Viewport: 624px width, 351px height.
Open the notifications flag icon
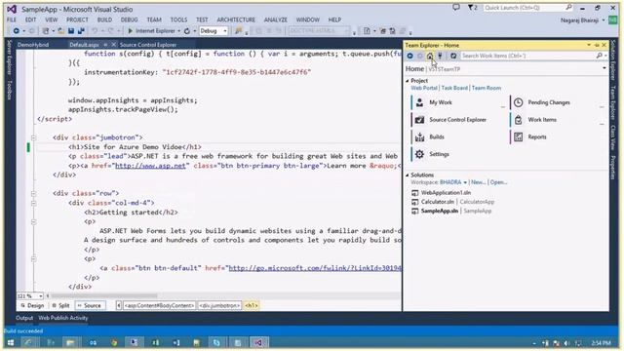pyautogui.click(x=473, y=8)
